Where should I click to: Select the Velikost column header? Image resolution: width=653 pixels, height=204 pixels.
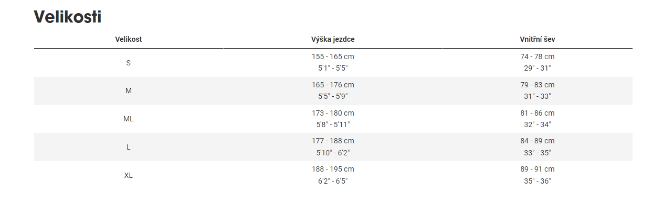(x=129, y=39)
